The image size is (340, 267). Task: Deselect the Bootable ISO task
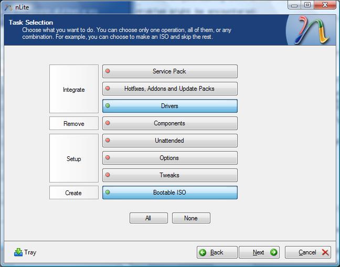pyautogui.click(x=169, y=193)
